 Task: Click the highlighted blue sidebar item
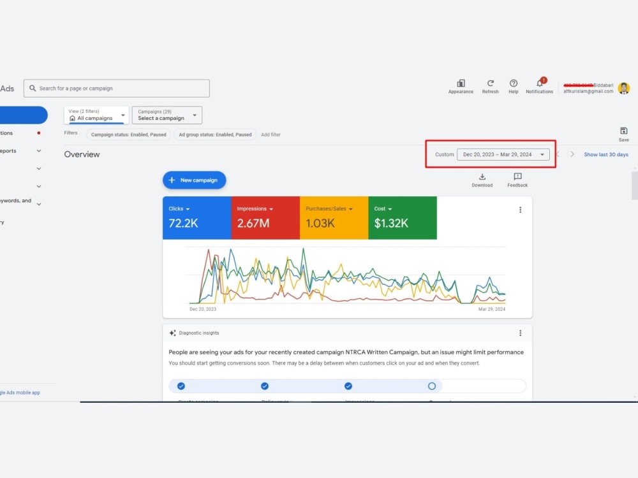[24, 115]
